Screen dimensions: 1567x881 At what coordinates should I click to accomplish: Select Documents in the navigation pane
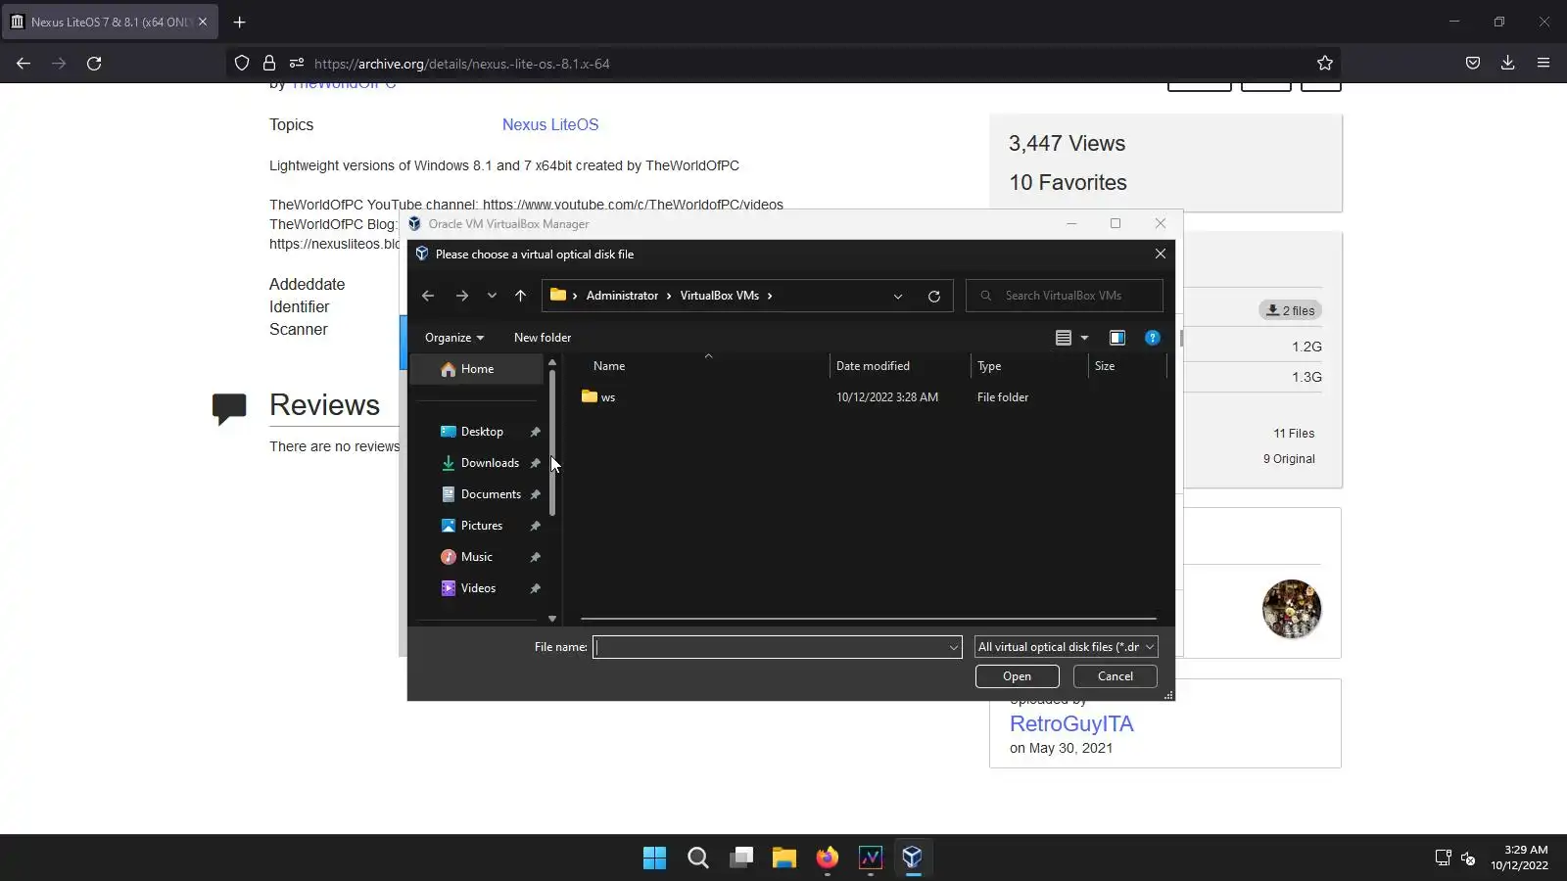click(x=491, y=494)
